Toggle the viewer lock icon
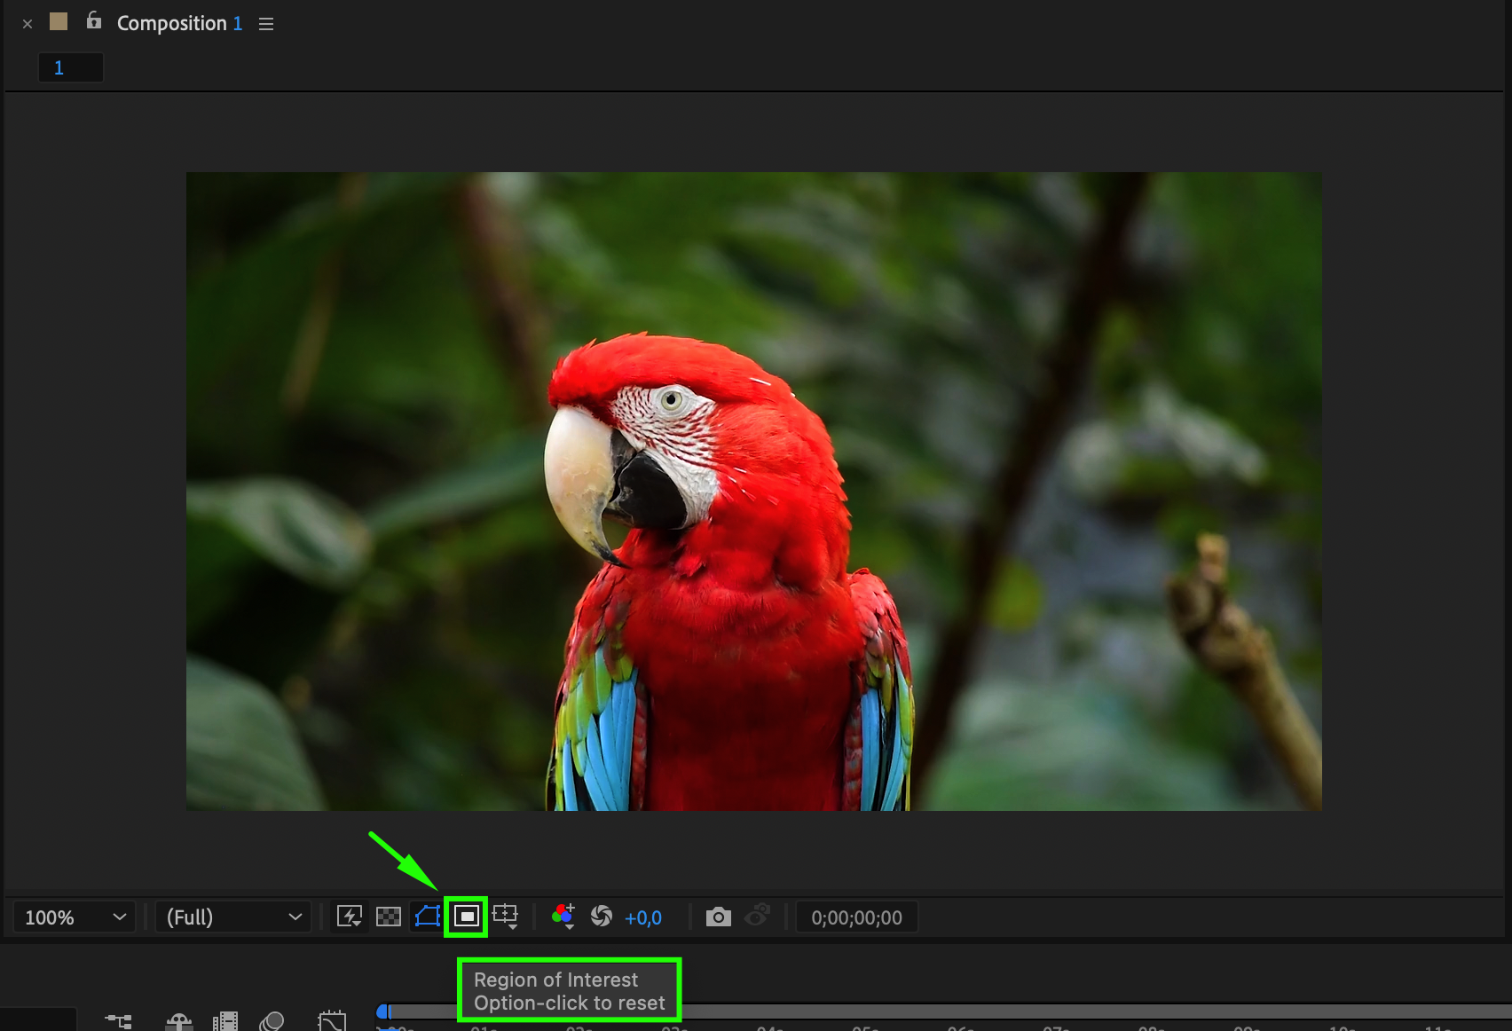1512x1031 pixels. (94, 21)
